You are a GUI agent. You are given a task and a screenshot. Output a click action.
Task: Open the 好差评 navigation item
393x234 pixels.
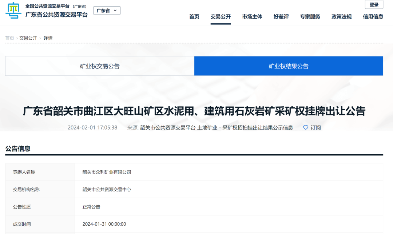click(x=281, y=17)
